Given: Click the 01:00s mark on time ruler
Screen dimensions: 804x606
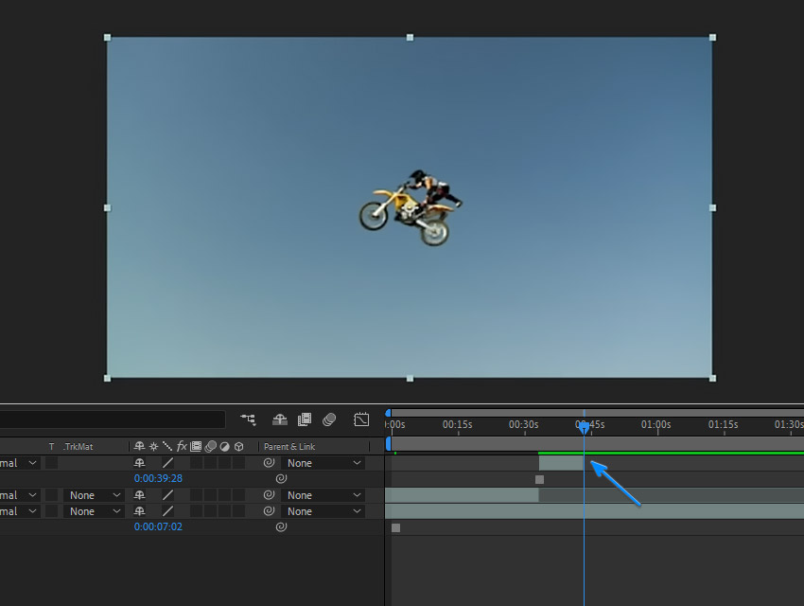Looking at the screenshot, I should (655, 424).
